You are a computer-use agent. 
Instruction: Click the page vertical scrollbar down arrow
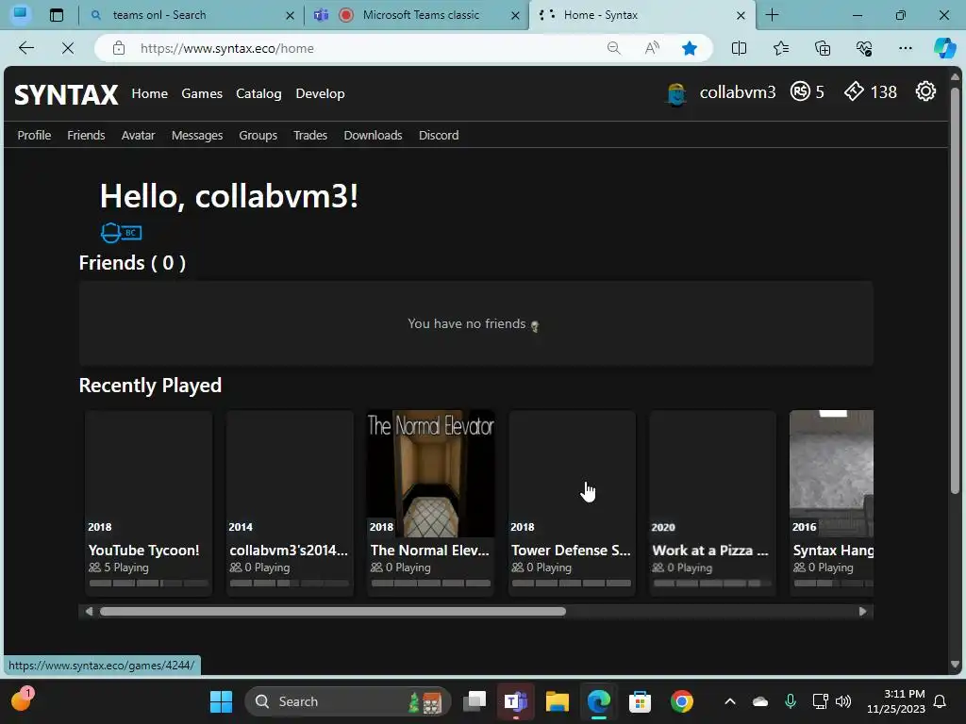[x=955, y=665]
